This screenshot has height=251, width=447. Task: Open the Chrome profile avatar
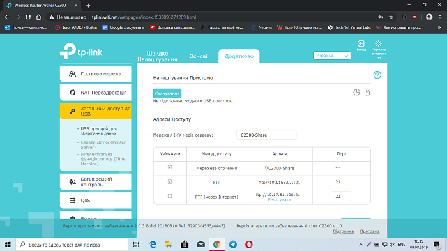429,17
